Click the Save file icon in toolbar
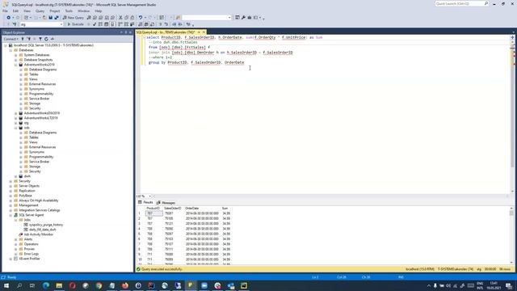Screen dimensions: 517x291 tap(50, 18)
